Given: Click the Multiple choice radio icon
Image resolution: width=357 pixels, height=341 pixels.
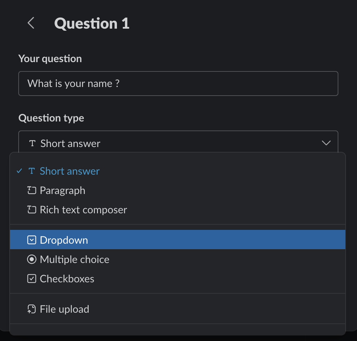Looking at the screenshot, I should 32,260.
